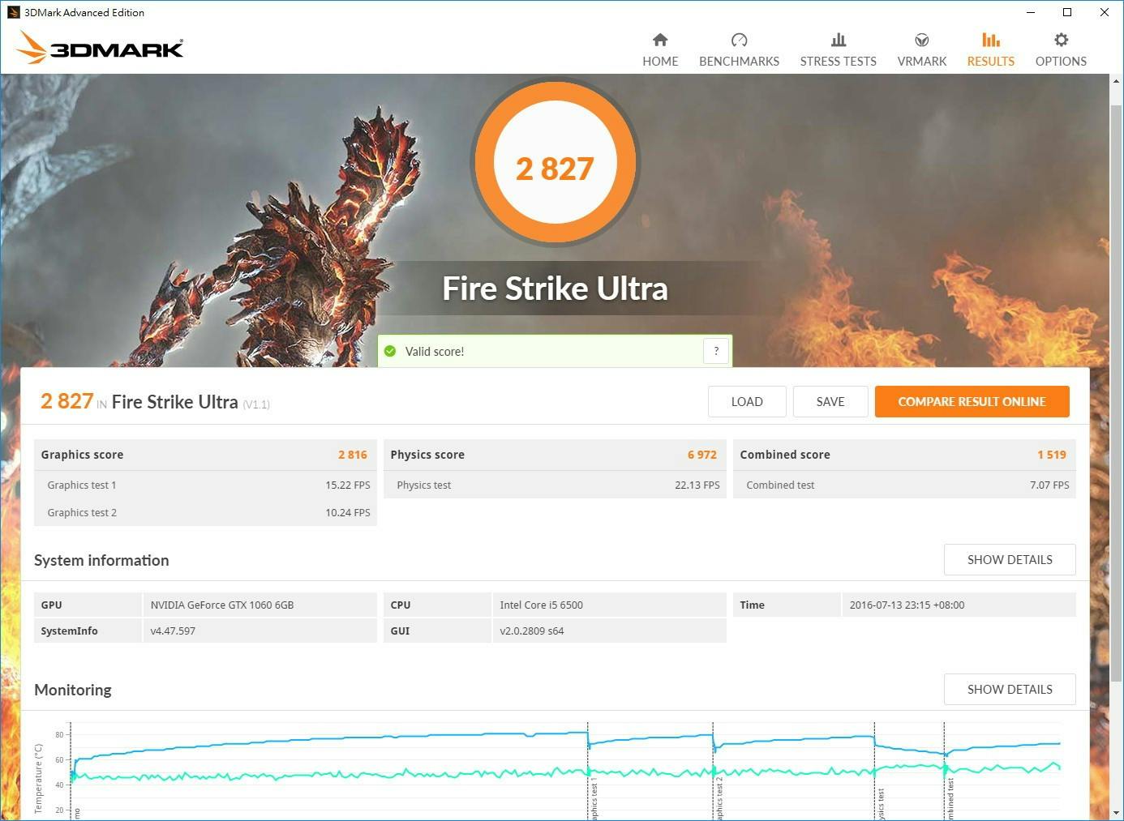1124x821 pixels.
Task: Click the Graphics test 2 row
Action: [205, 512]
